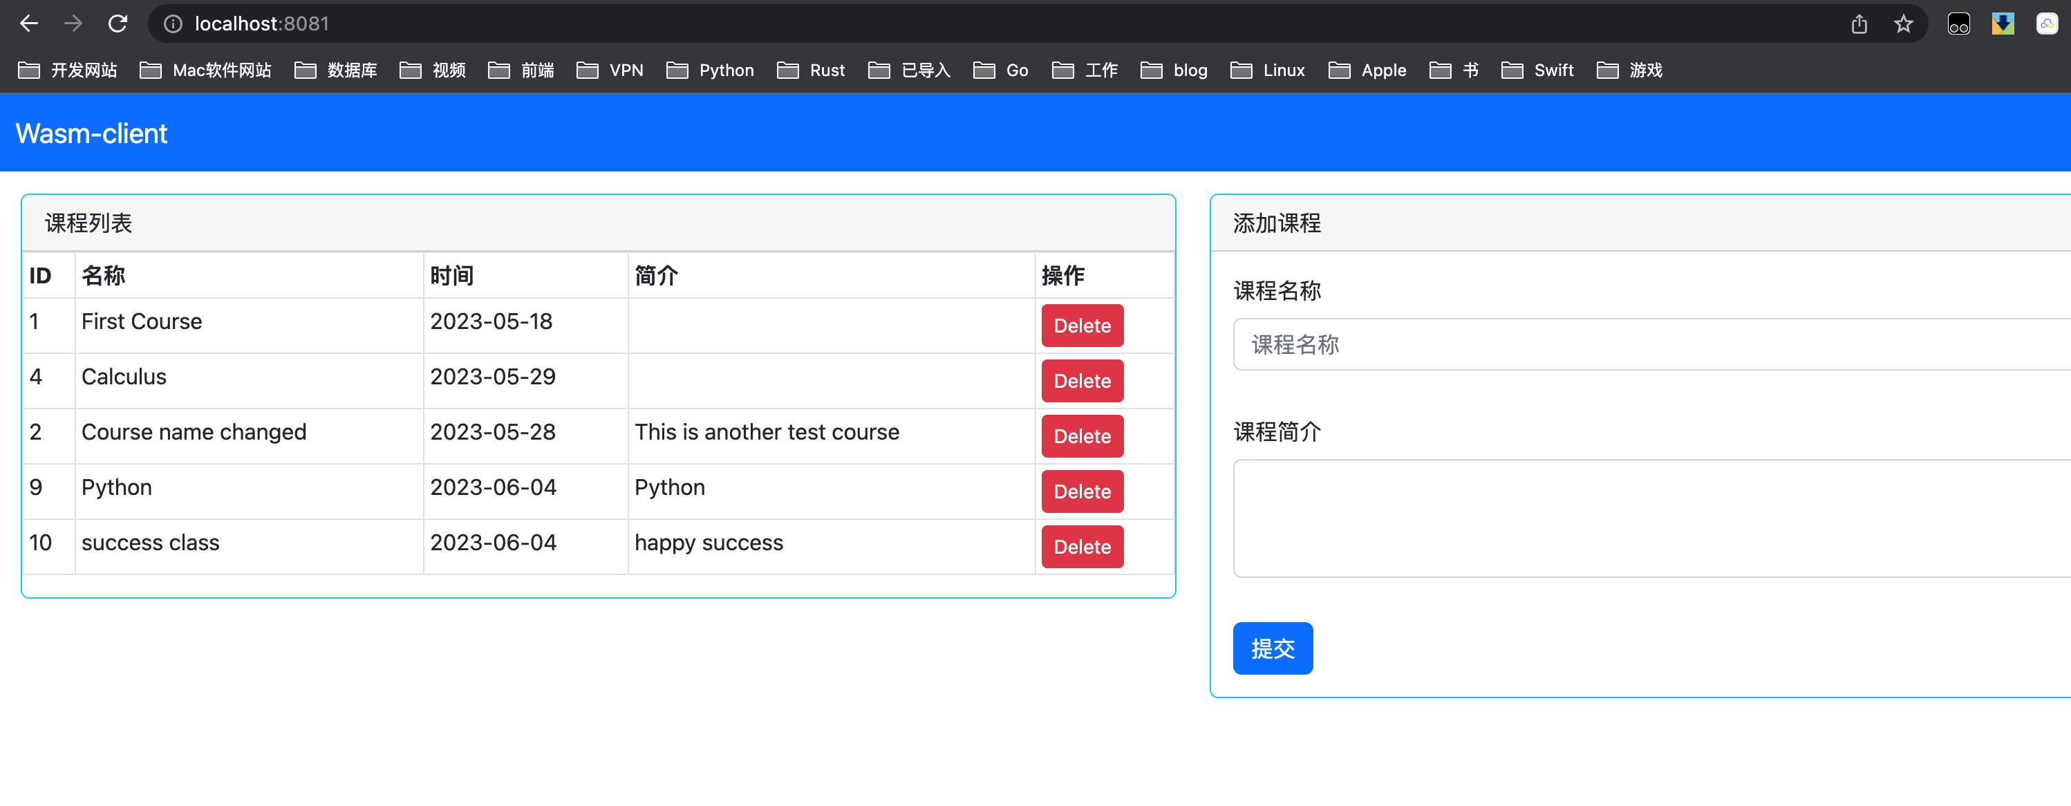Screen dimensions: 2071x806
Task: Open the dark glasses extension icon
Action: 1958,24
